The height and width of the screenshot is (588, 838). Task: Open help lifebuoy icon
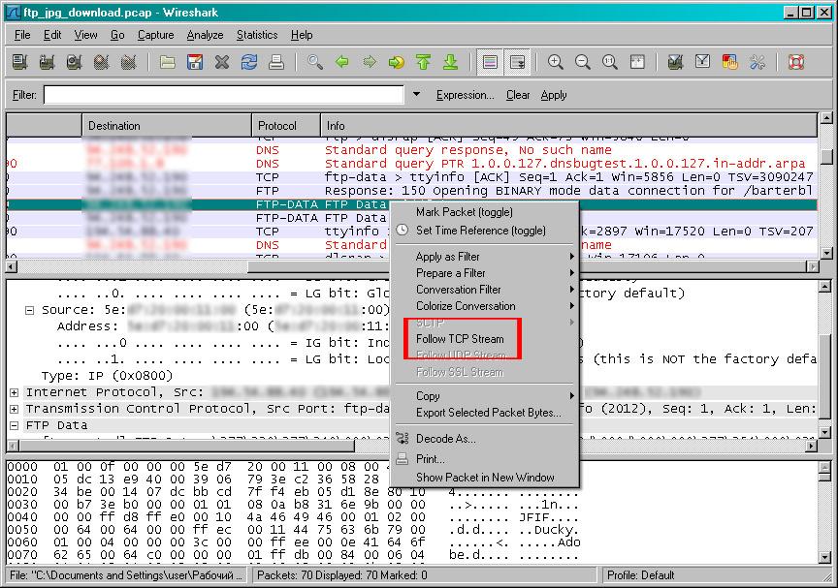point(796,62)
